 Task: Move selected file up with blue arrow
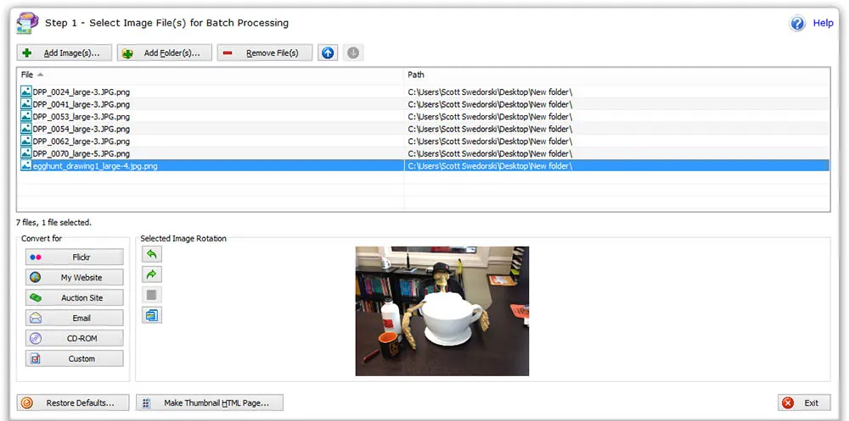coord(328,53)
